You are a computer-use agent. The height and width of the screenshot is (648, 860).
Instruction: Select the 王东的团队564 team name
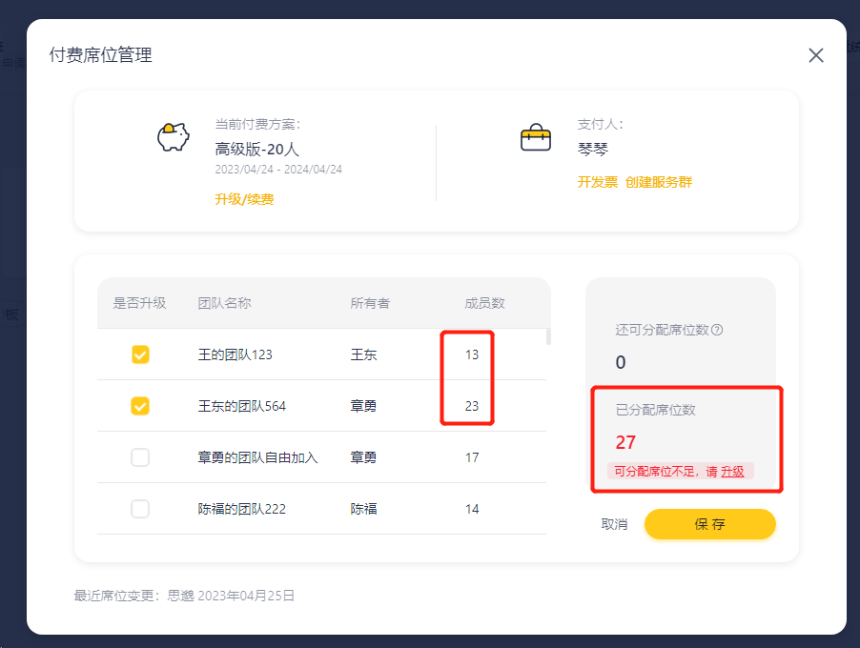(242, 406)
